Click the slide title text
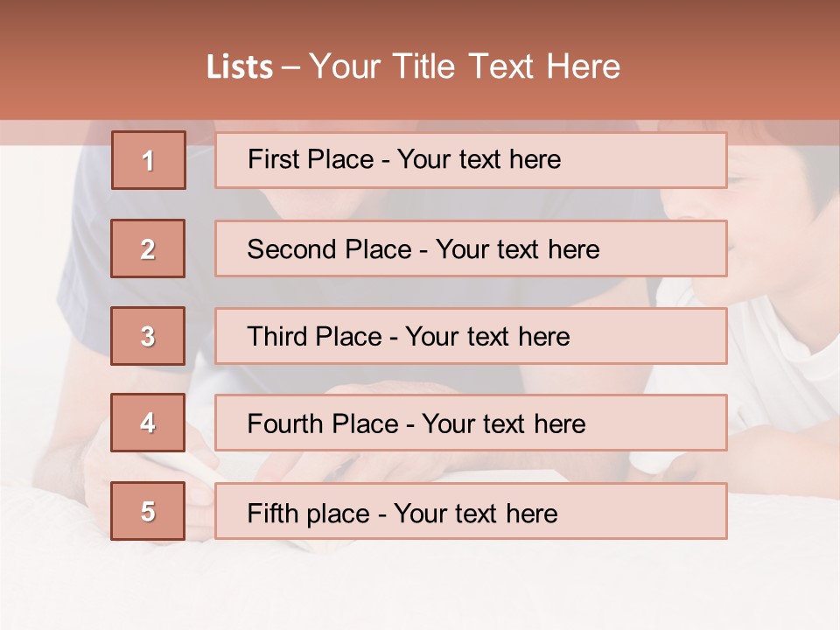The width and height of the screenshot is (840, 630). point(414,66)
